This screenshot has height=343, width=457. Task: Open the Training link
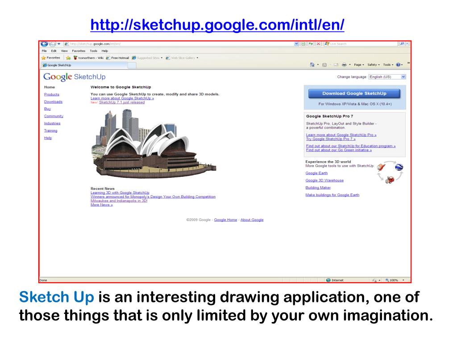click(51, 131)
